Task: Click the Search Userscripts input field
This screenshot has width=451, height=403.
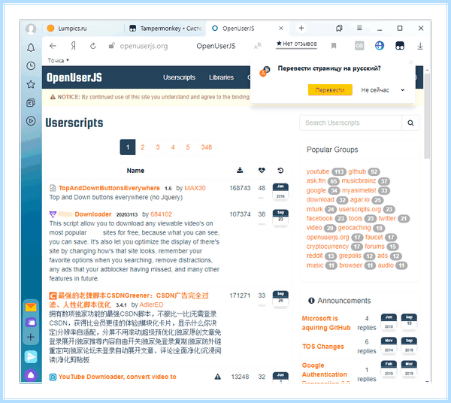Action: pos(350,123)
